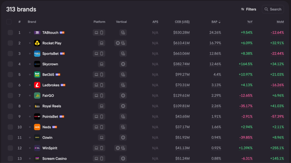291x163 pixels.
Task: Click the Ladbrokes red logo icon
Action: click(x=37, y=85)
